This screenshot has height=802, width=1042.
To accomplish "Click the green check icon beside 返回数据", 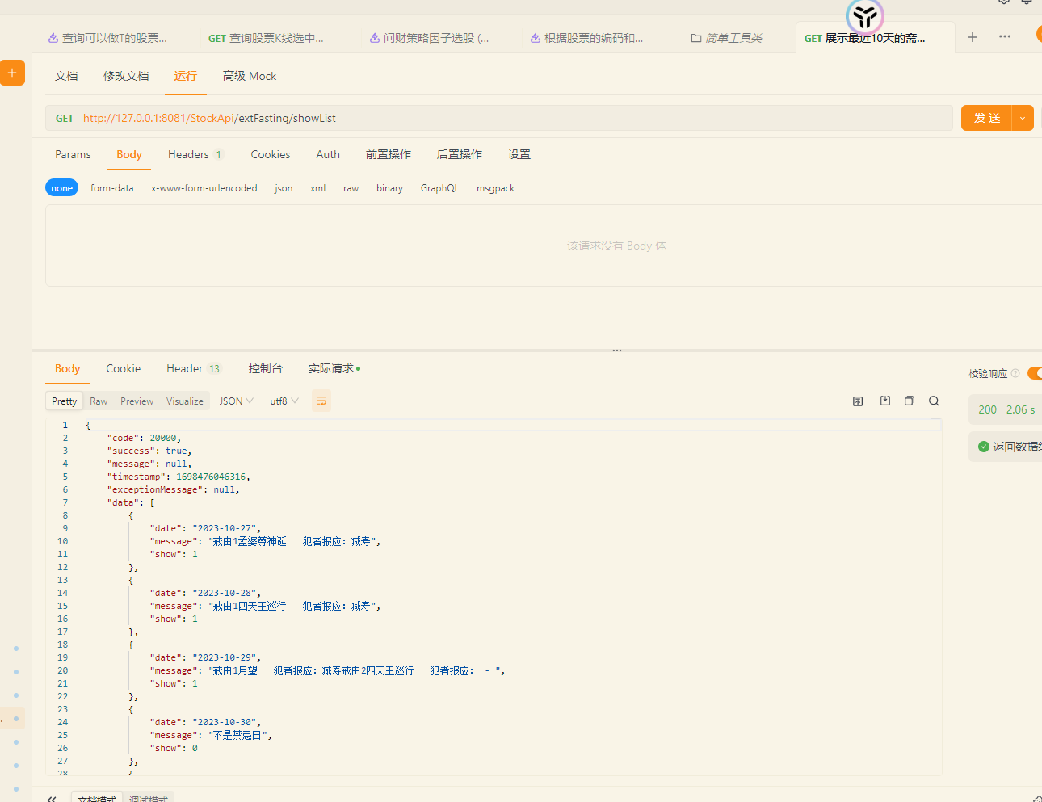I will coord(983,447).
